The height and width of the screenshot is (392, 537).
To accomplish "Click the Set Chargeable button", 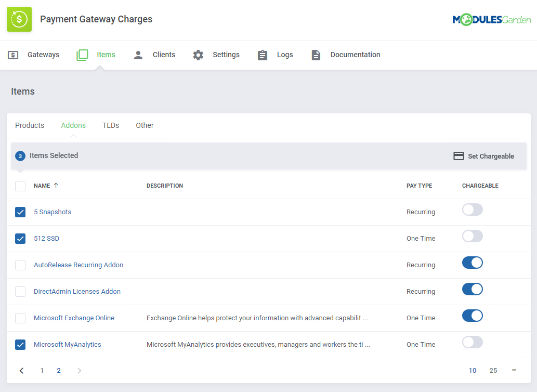I will [484, 156].
